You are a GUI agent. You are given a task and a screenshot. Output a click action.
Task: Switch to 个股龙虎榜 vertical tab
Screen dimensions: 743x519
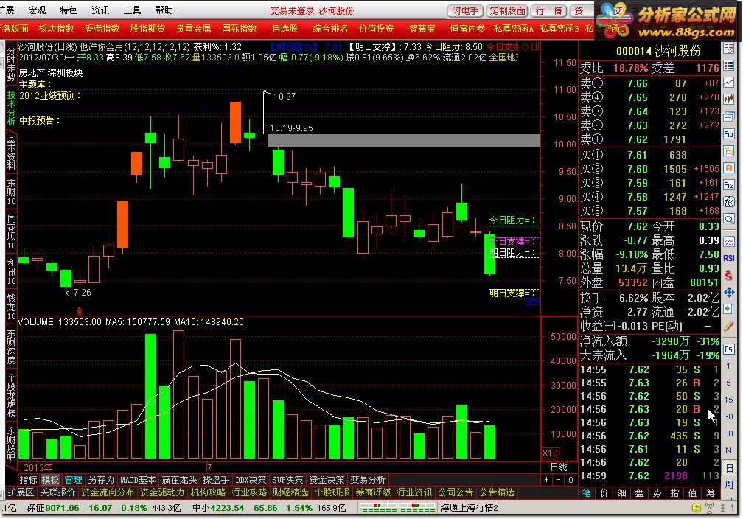point(11,396)
